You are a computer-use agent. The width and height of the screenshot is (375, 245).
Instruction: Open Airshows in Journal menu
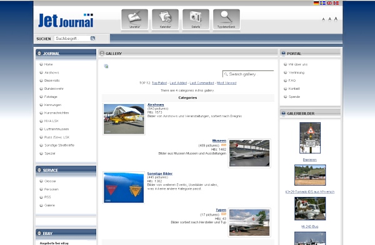51,72
